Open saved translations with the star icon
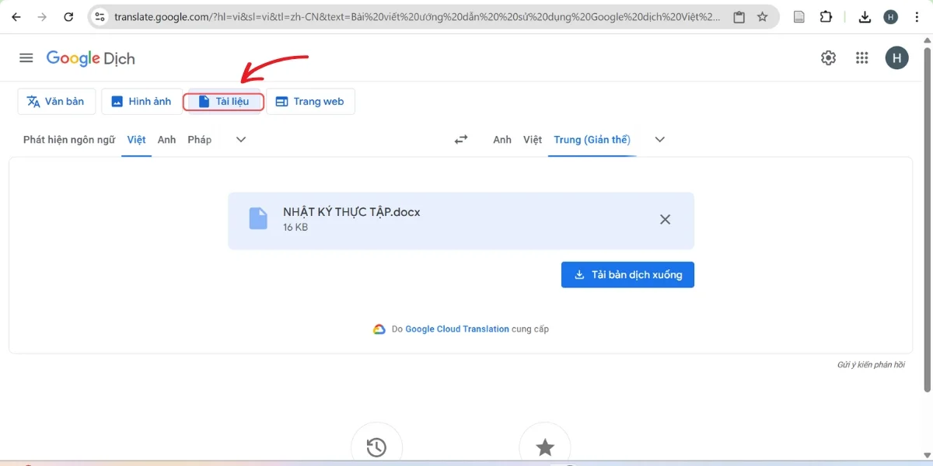The image size is (933, 466). pos(544,447)
